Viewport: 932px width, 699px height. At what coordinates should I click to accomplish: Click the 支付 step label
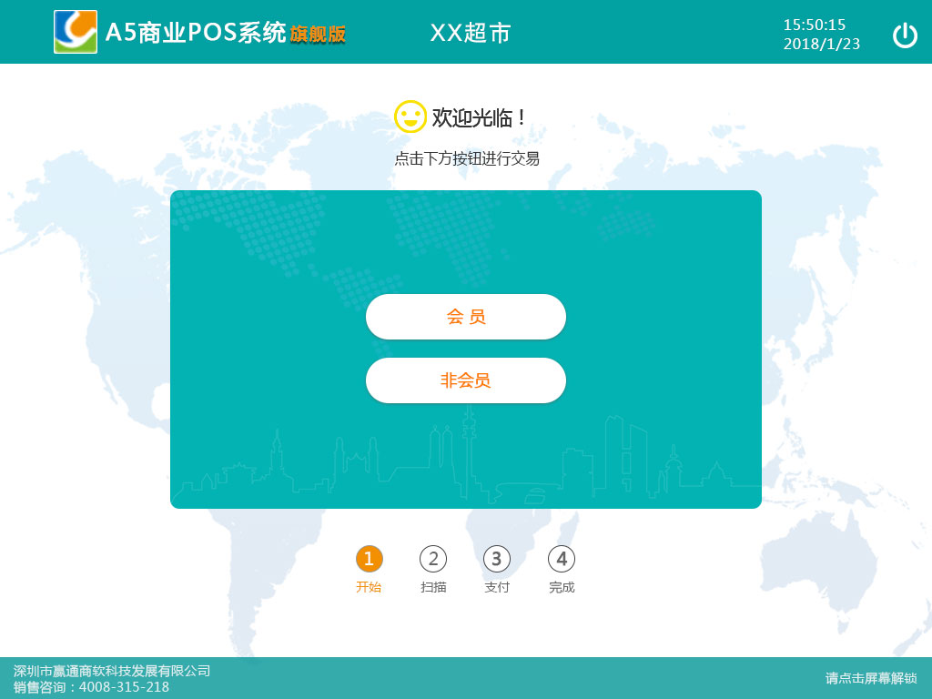pos(497,587)
